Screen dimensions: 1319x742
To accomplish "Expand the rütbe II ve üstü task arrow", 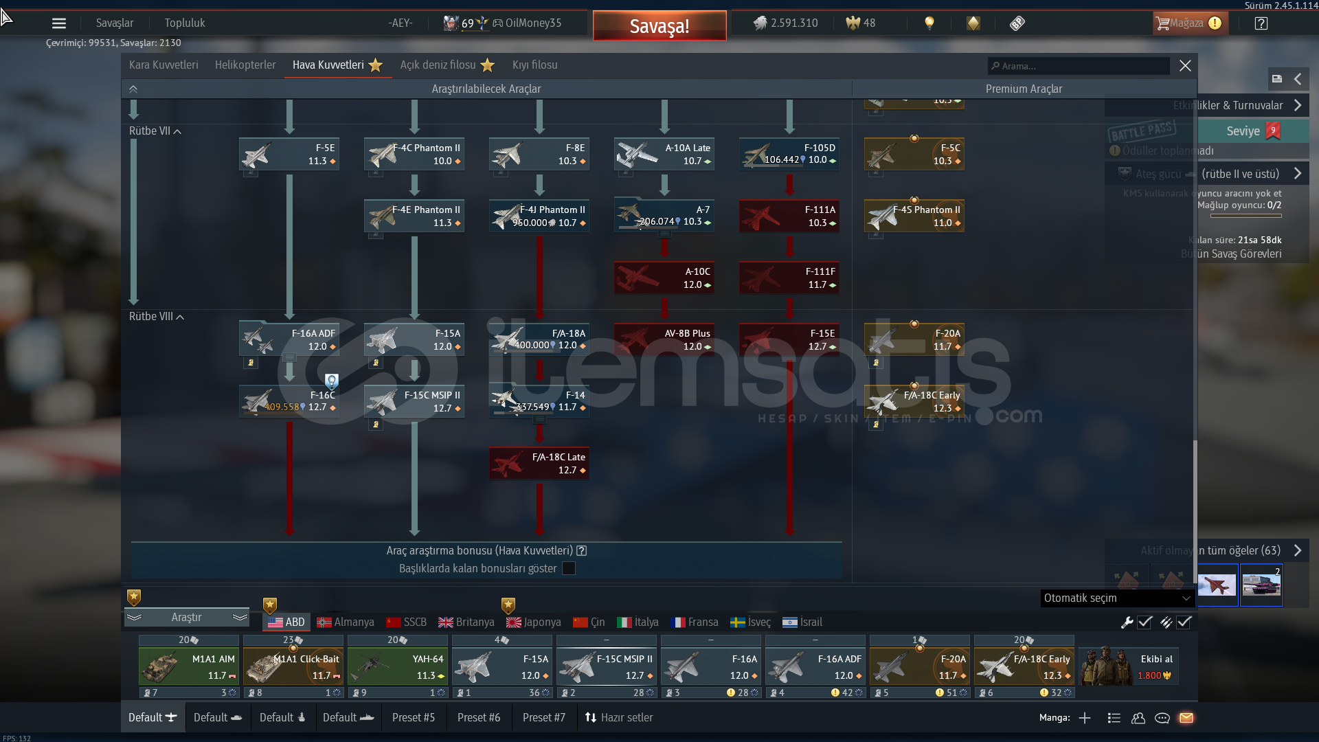I will (x=1298, y=174).
